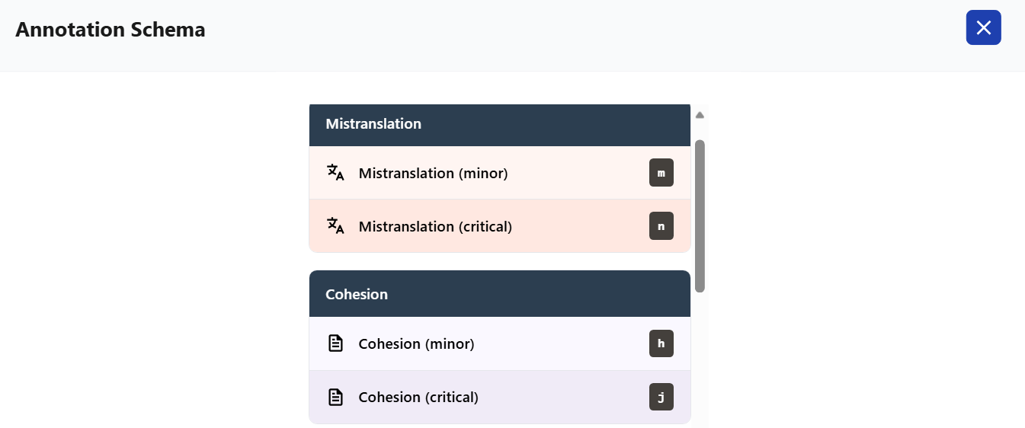Click the translate icon beside Mistranslation (minor)
The height and width of the screenshot is (428, 1025).
(x=335, y=173)
